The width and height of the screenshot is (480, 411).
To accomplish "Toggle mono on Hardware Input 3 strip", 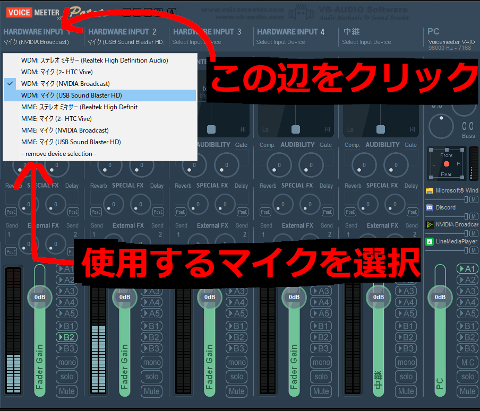I will coord(236,362).
